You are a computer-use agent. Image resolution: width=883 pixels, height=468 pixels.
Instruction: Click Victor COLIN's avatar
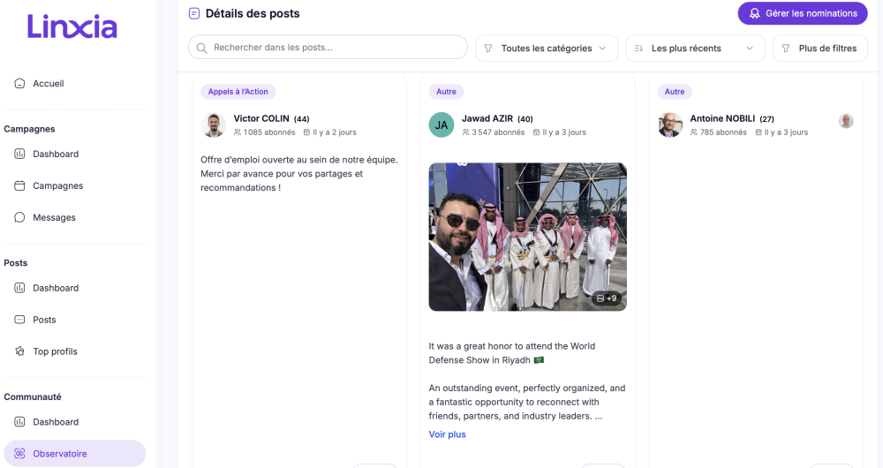click(x=213, y=125)
